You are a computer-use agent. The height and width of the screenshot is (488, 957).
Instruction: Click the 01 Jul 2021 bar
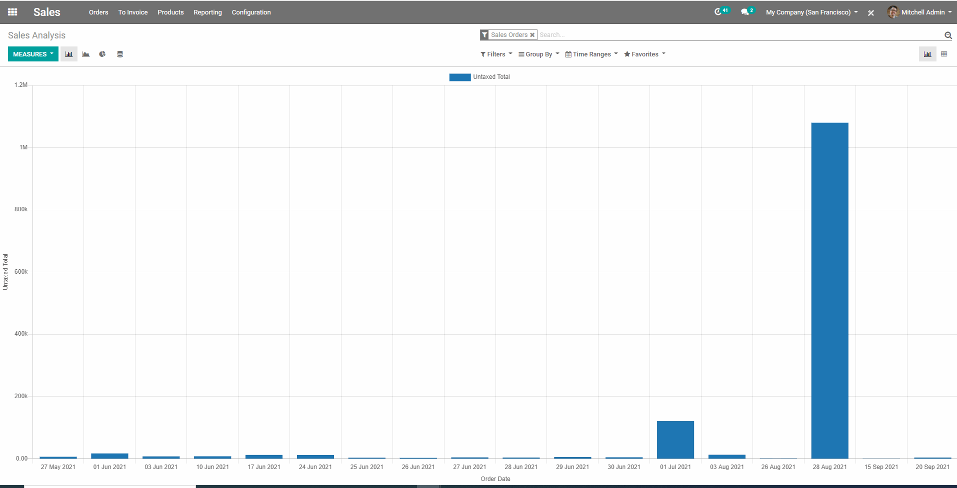[675, 440]
